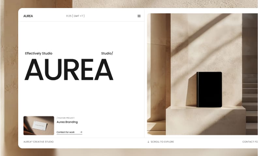
Task: Click the Scroll to Explore text
Action: point(162,142)
